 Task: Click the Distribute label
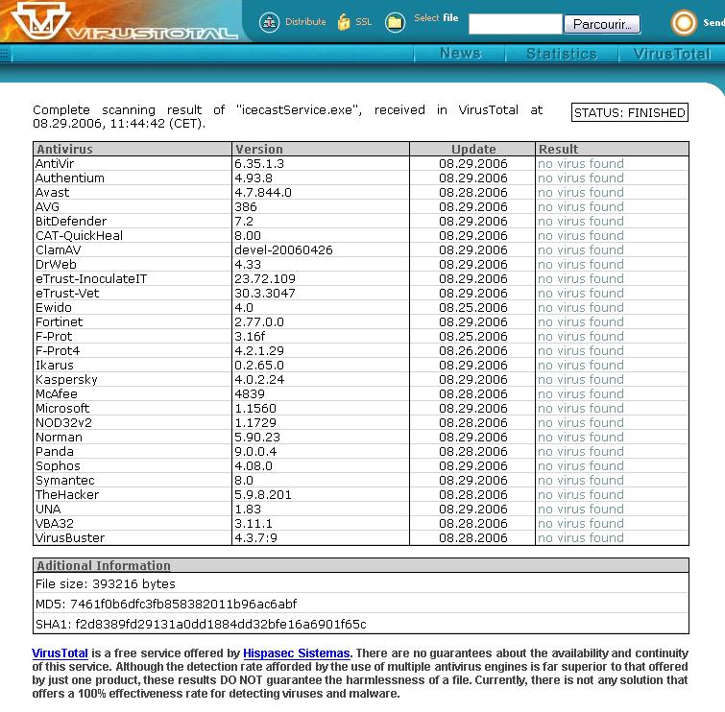tap(305, 22)
